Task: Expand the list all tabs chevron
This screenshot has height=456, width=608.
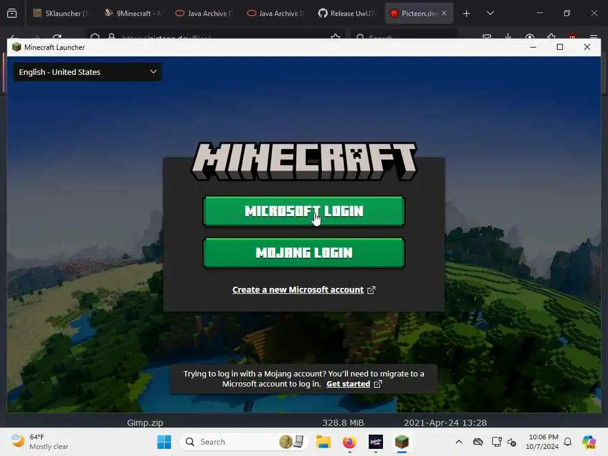Action: (490, 13)
